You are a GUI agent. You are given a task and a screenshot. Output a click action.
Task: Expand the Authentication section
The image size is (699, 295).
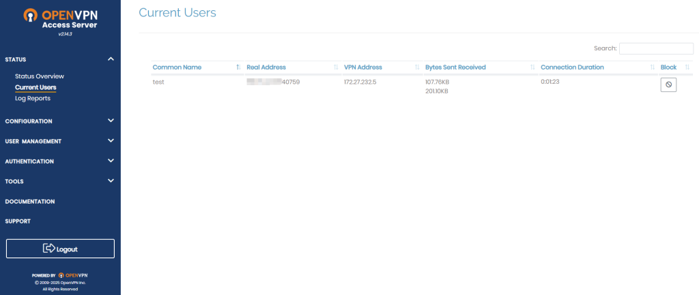[x=111, y=161]
